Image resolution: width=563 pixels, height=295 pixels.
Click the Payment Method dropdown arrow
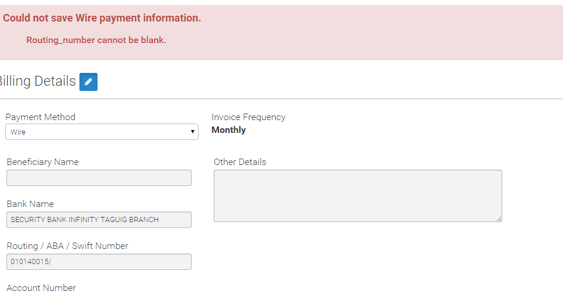192,132
